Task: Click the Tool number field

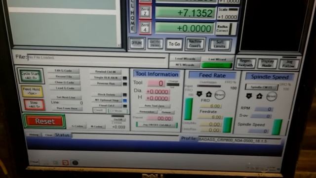Action: click(x=156, y=83)
